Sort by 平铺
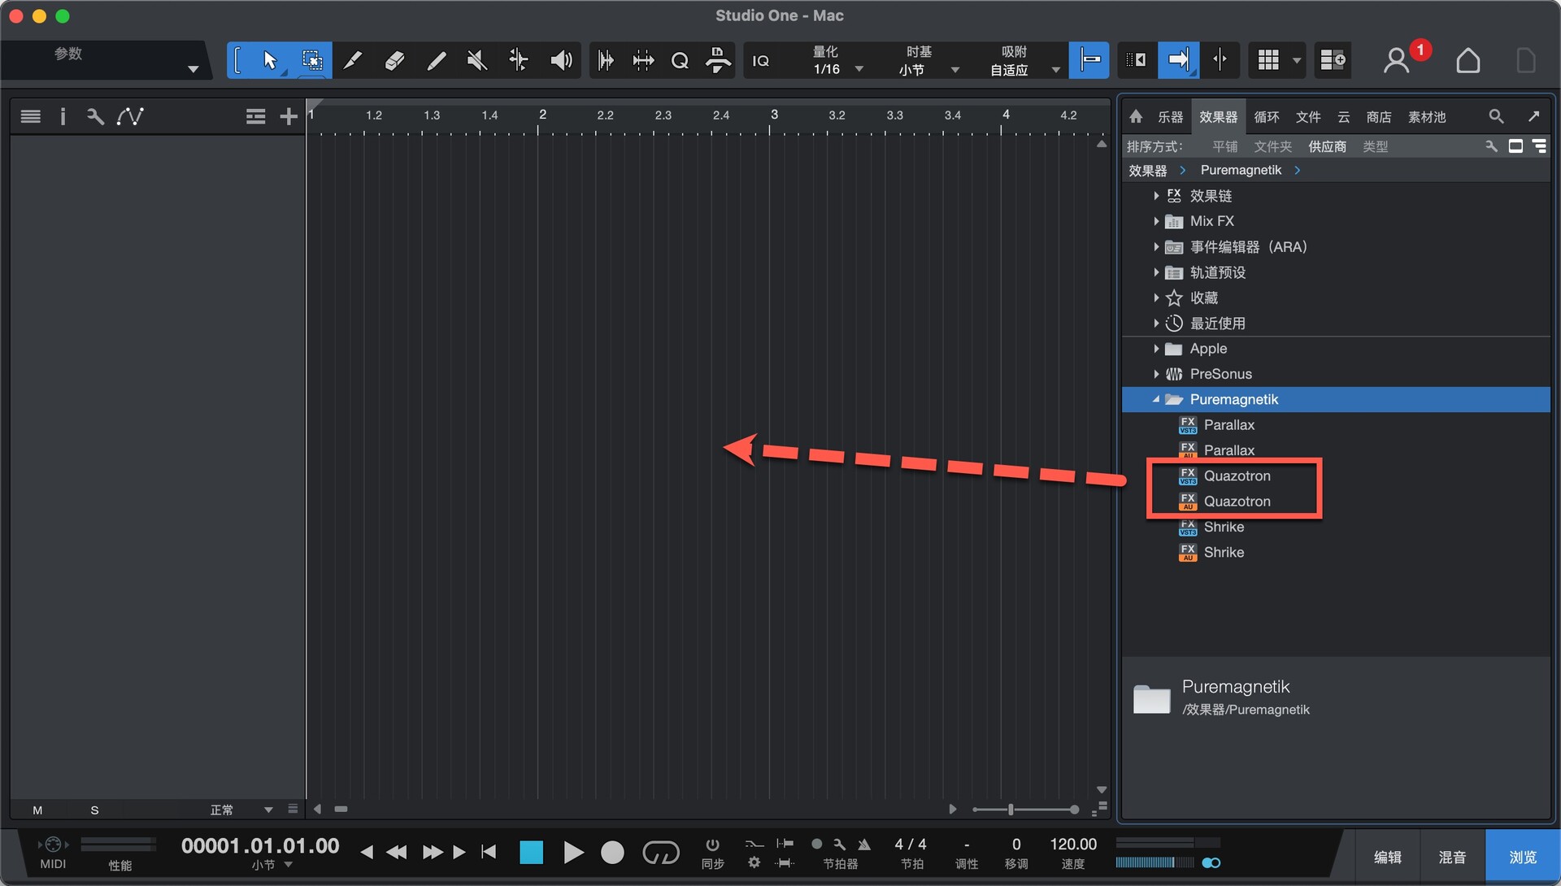1561x886 pixels. pyautogui.click(x=1224, y=146)
